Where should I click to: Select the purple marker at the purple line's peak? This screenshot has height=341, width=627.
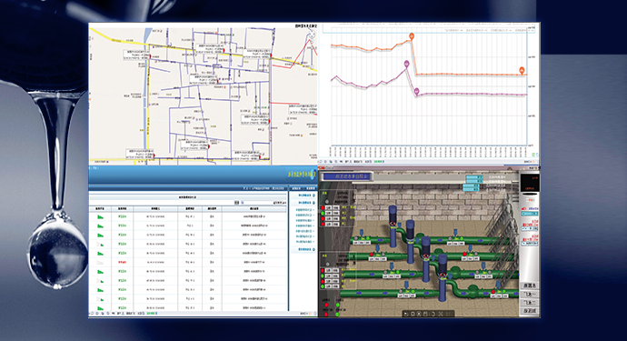407,64
